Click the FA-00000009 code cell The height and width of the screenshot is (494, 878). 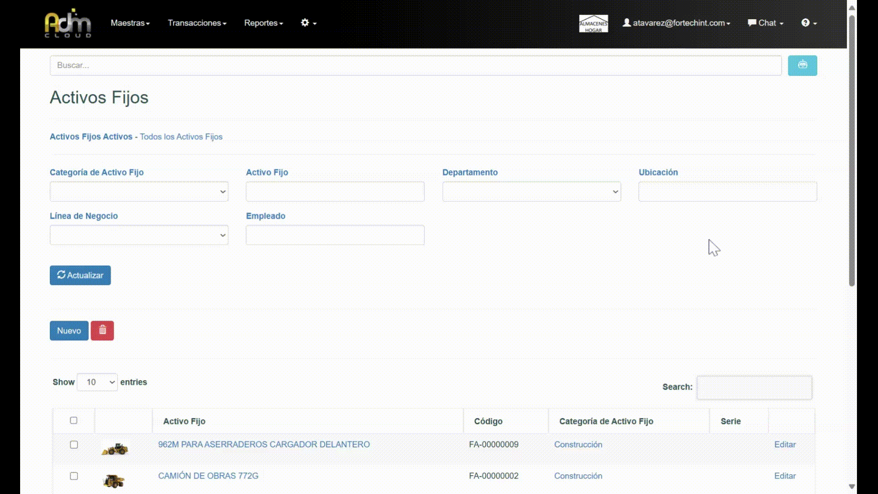[493, 445]
